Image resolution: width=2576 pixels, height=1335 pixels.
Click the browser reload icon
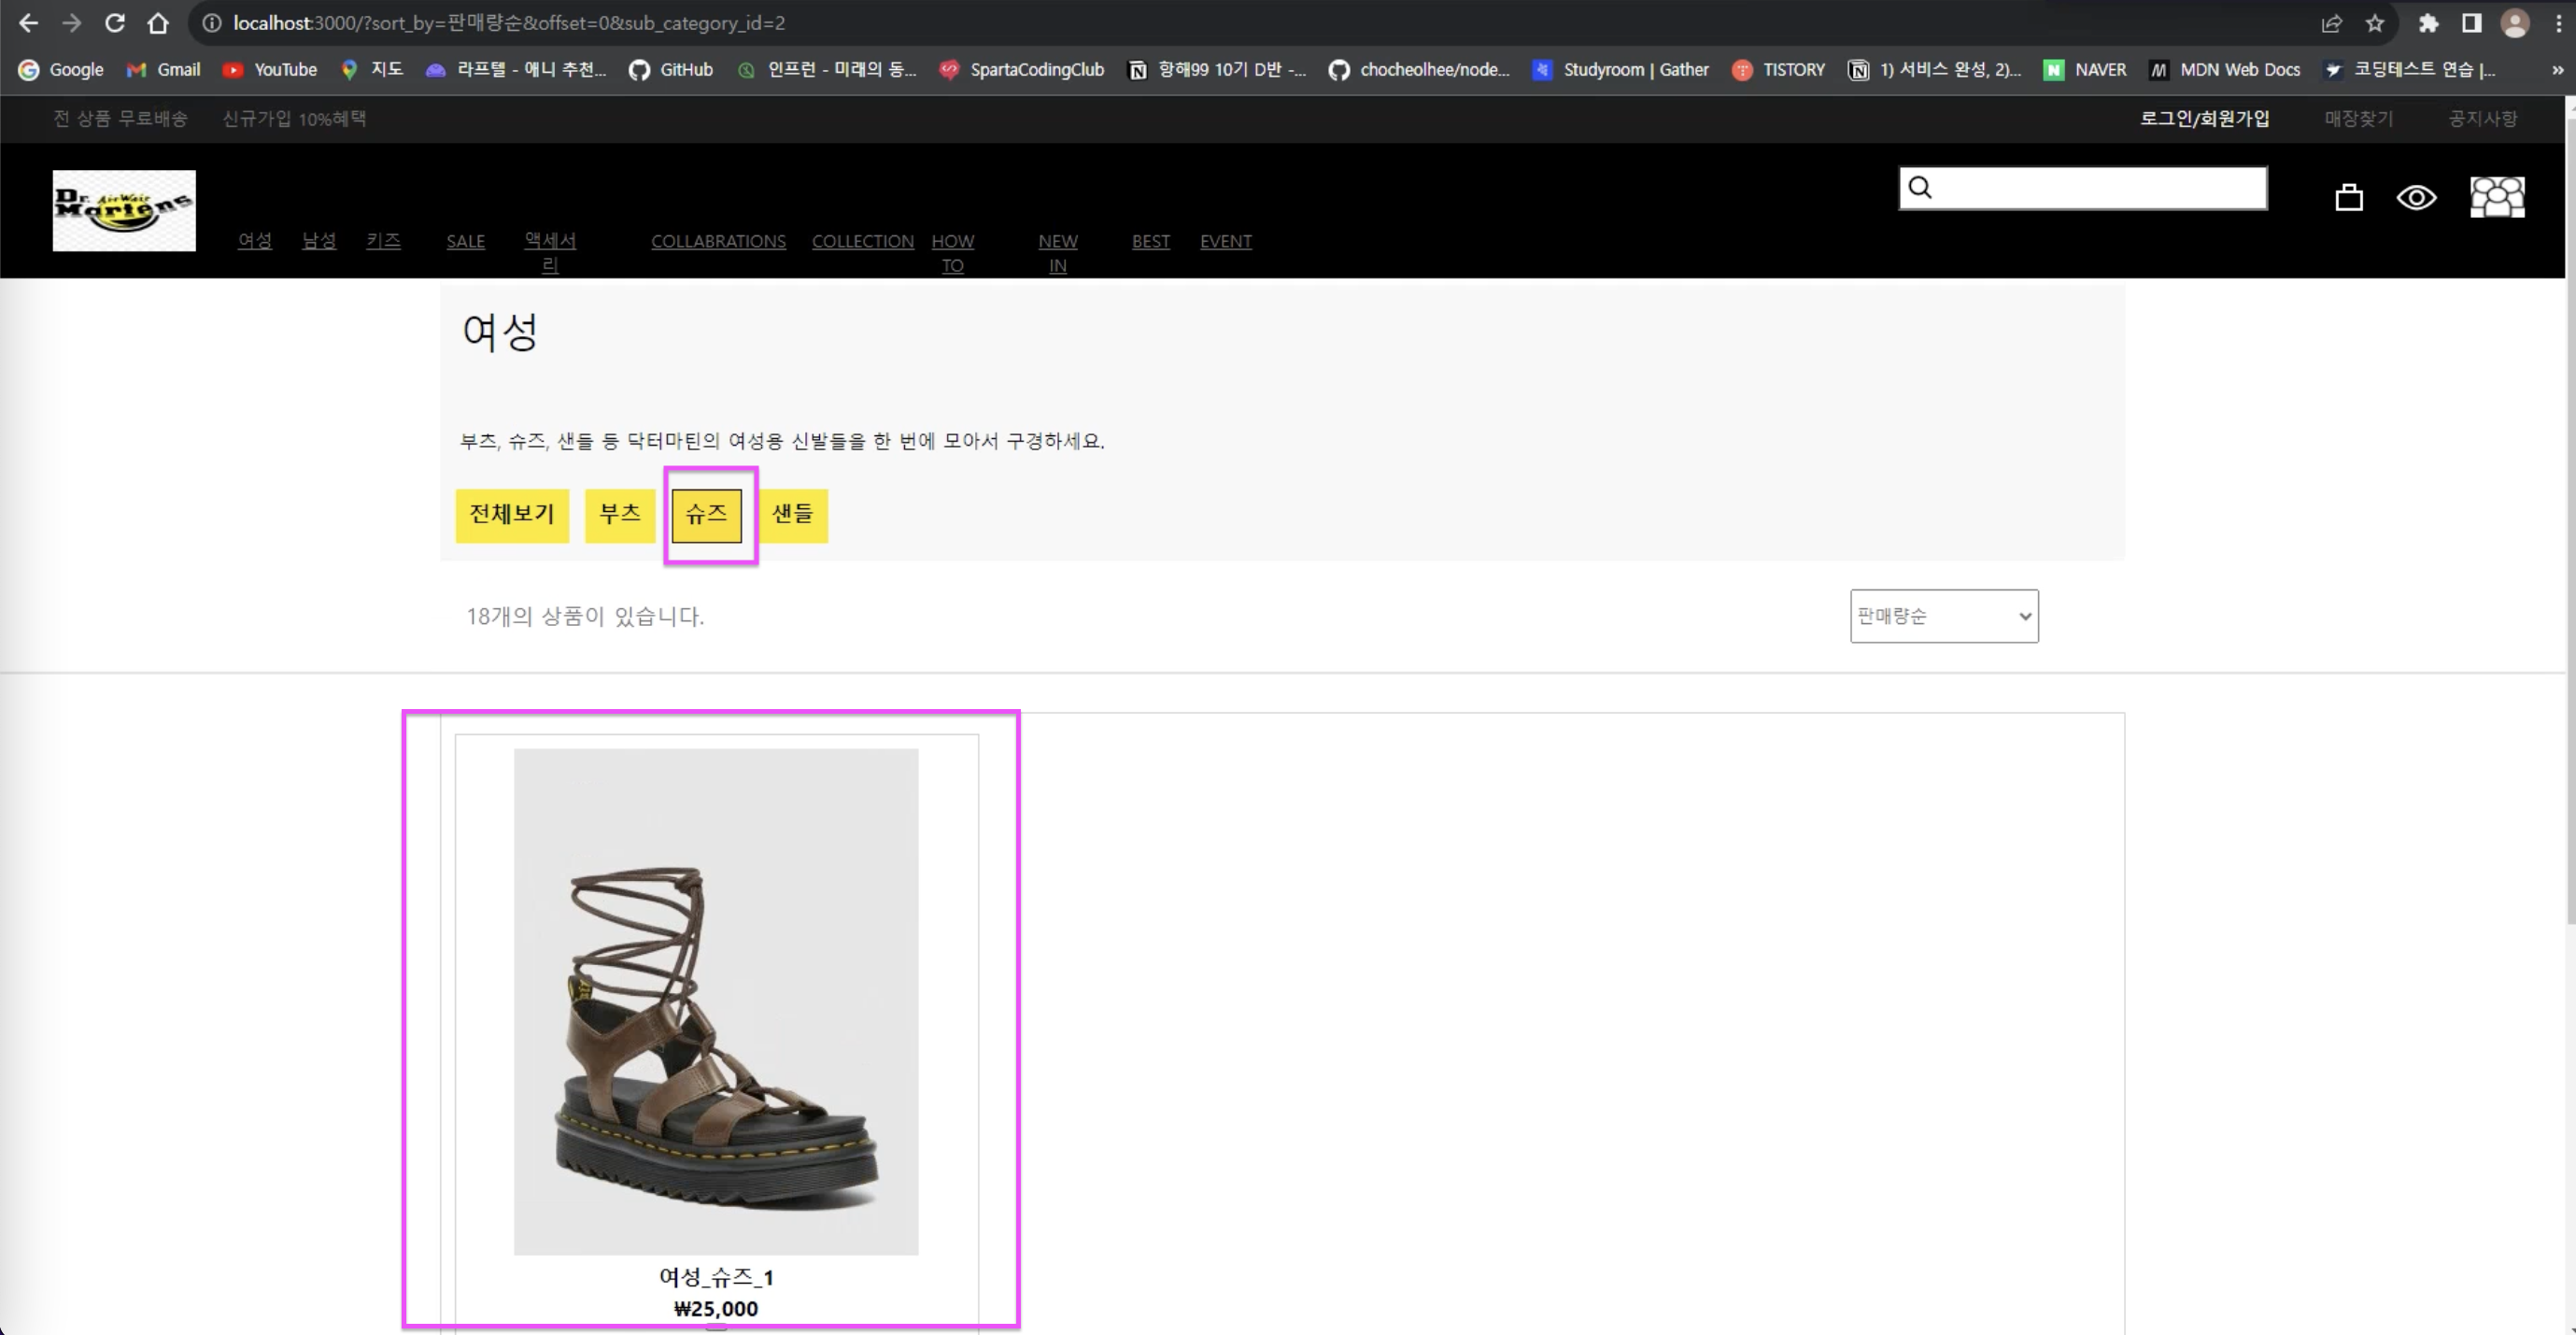pyautogui.click(x=115, y=23)
